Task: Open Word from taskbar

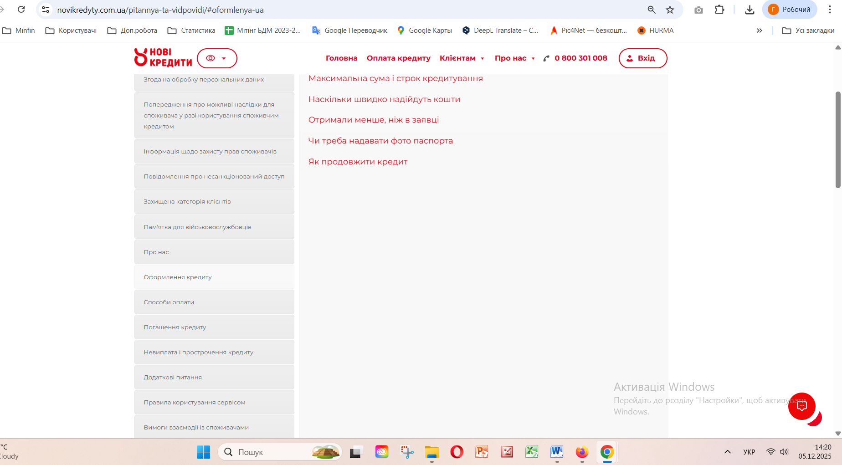Action: click(557, 452)
